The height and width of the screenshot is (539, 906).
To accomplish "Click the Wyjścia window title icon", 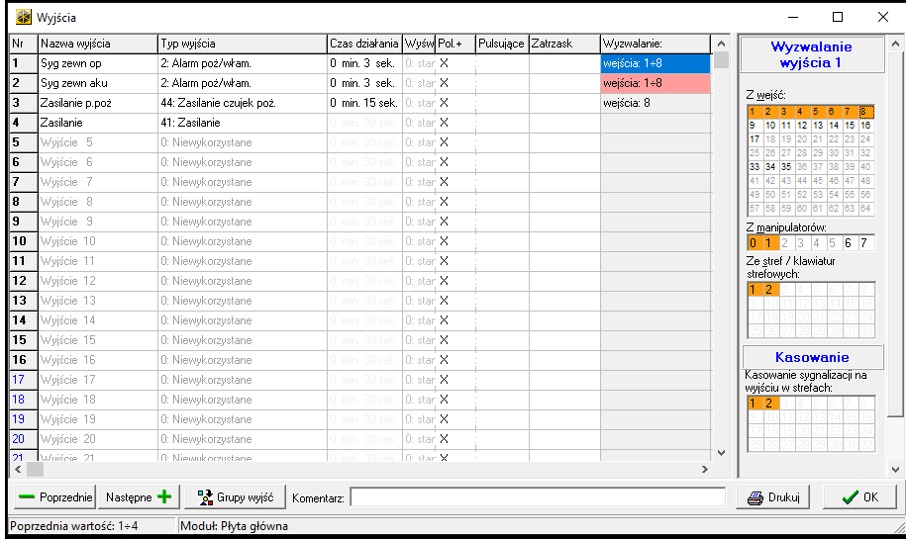I will (20, 17).
